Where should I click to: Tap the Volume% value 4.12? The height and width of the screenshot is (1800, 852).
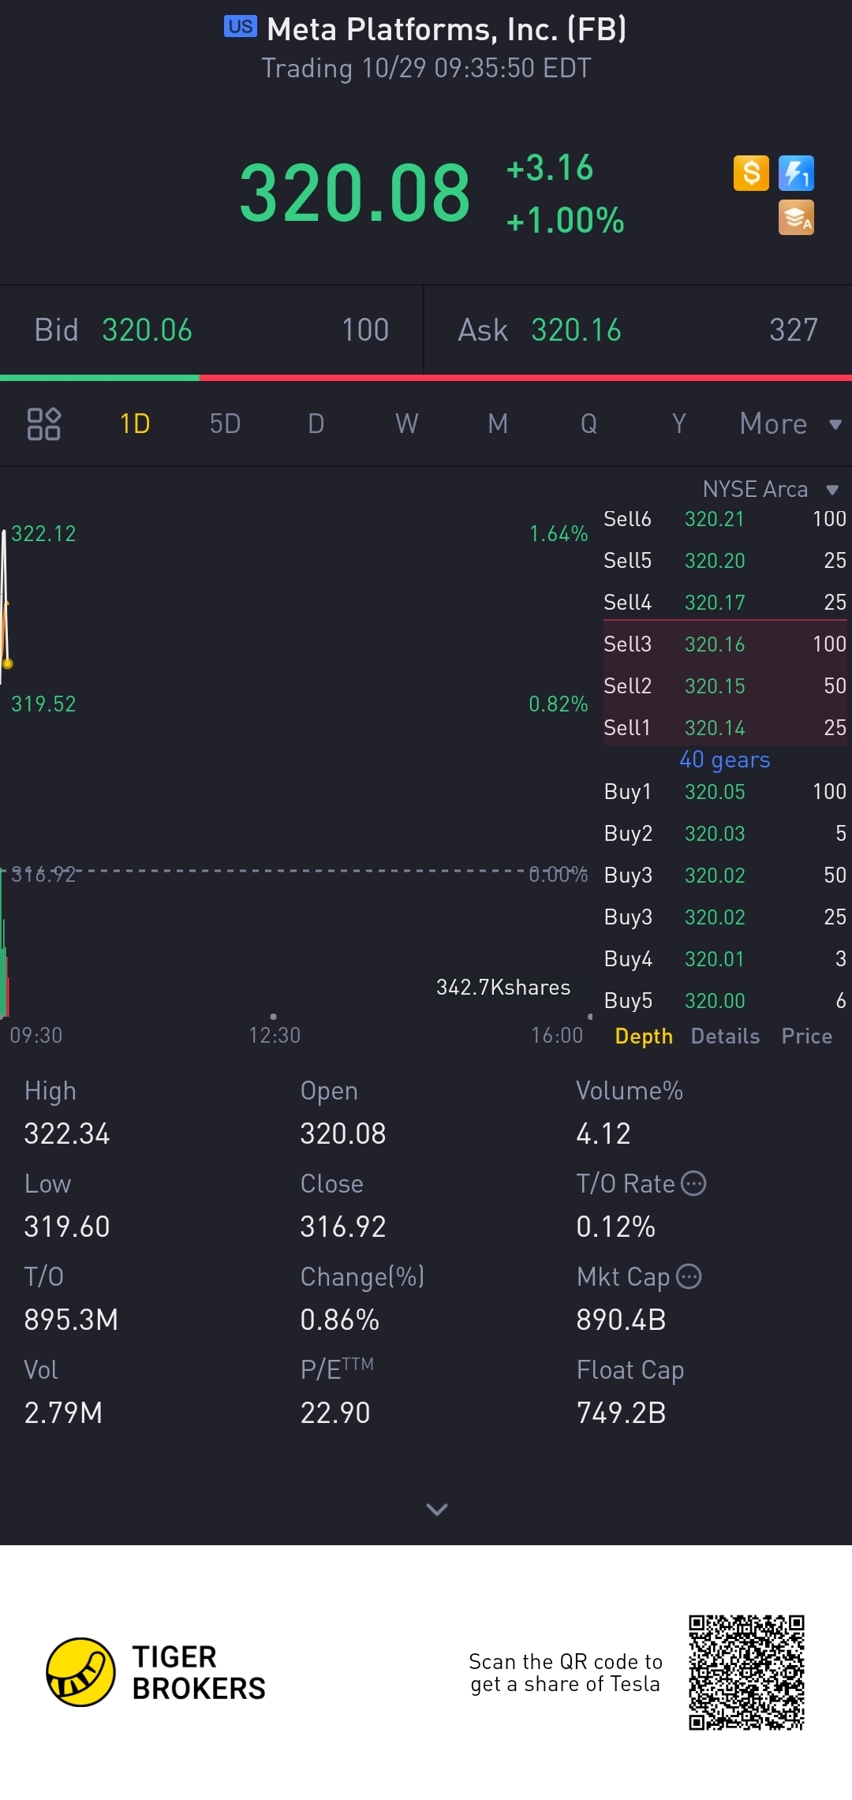click(x=603, y=1133)
